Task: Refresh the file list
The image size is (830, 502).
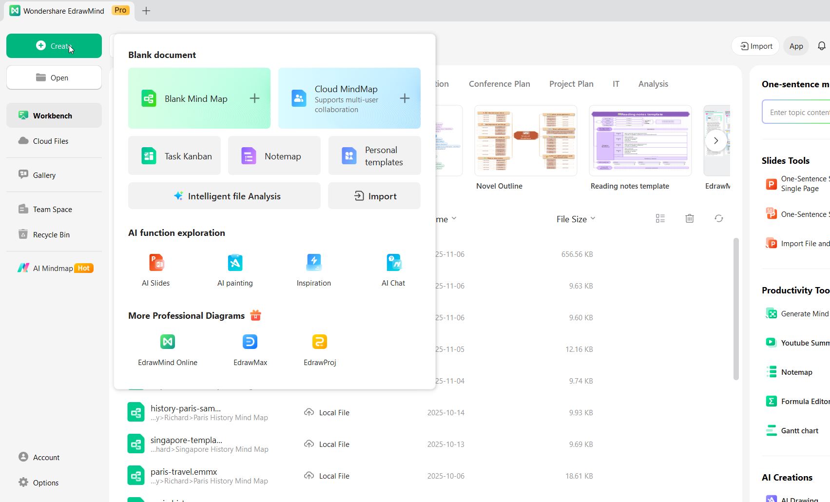Action: pos(719,218)
